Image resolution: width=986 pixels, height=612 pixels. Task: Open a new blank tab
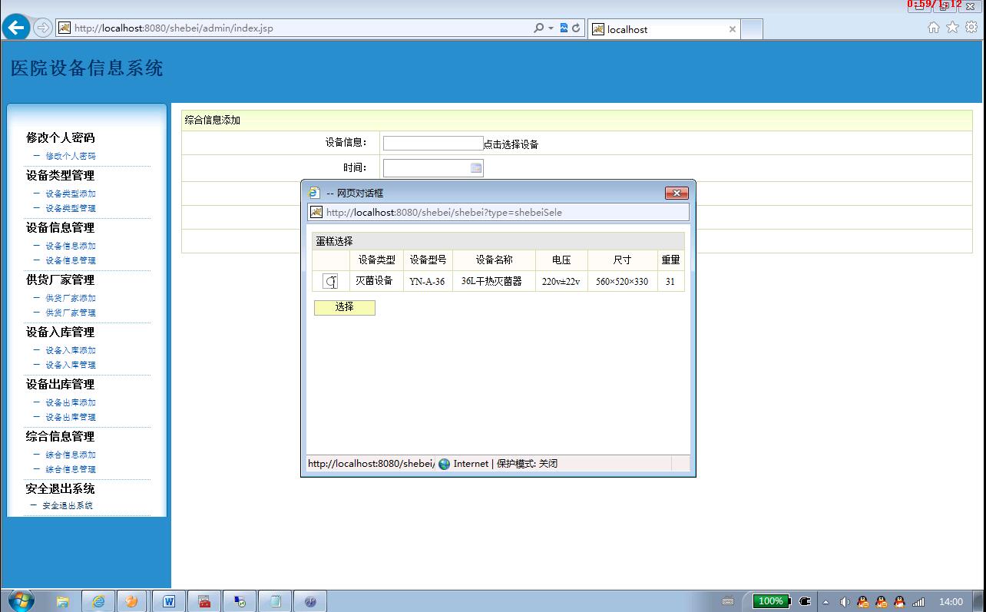pos(752,29)
